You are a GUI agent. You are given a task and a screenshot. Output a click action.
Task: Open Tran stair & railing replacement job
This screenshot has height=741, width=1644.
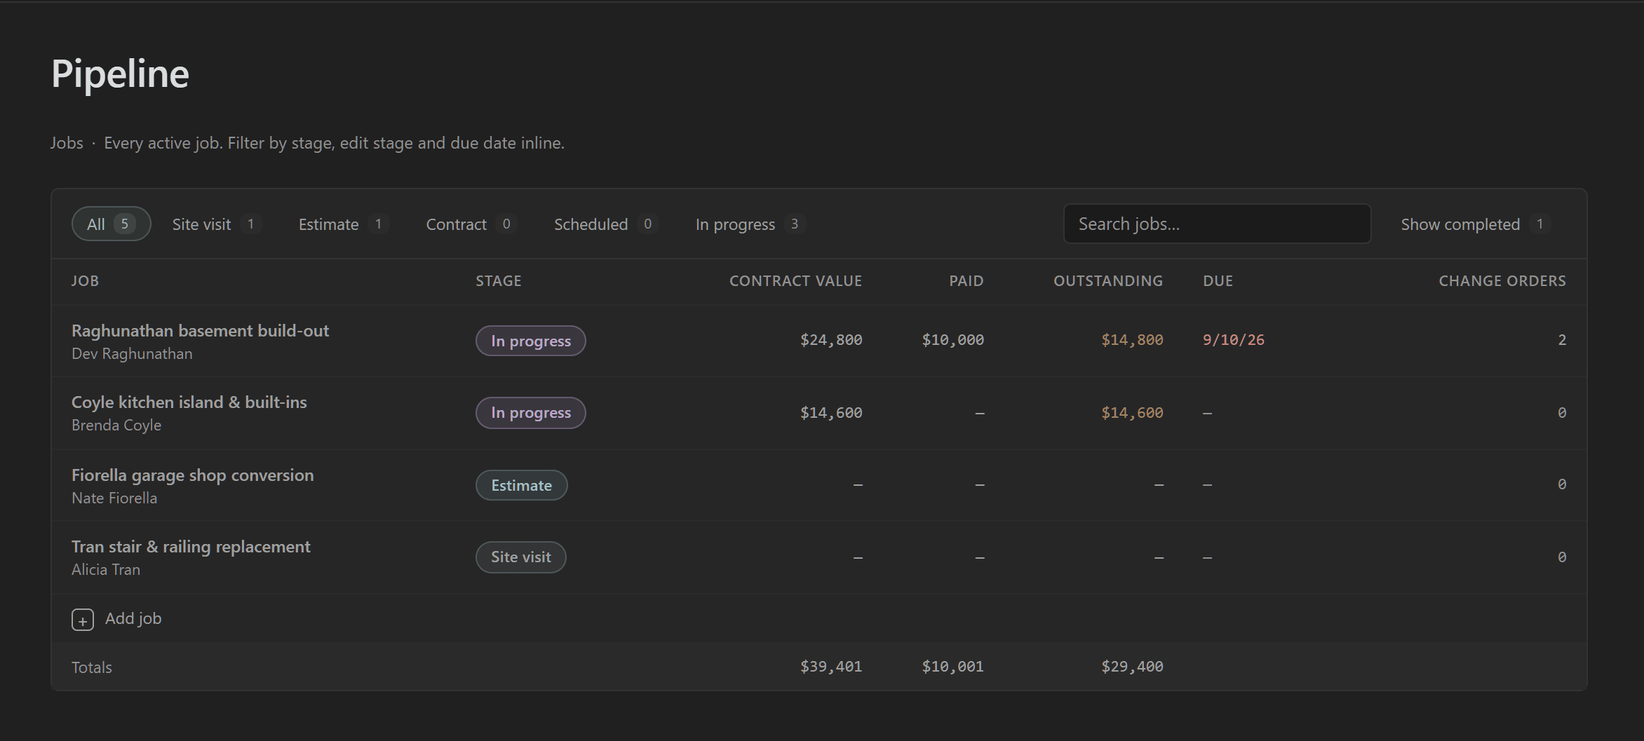pos(191,546)
